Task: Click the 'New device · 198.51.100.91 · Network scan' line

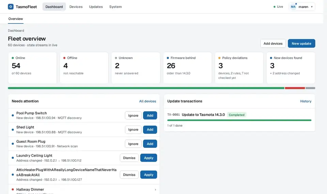Action: (x=47, y=146)
